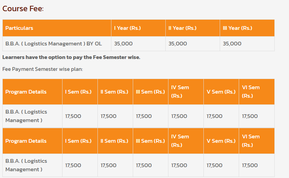
Task: Click the Fee Payment Semester wise plan text
Action: coord(42,69)
